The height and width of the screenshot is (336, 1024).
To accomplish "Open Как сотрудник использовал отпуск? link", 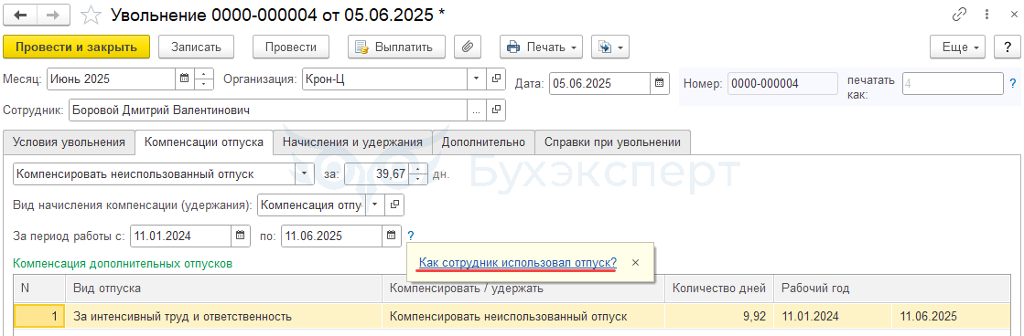I will coord(518,262).
